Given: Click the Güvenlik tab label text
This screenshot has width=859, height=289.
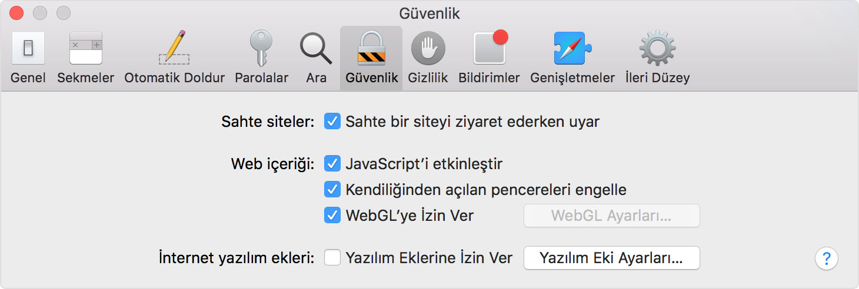Looking at the screenshot, I should pyautogui.click(x=371, y=78).
